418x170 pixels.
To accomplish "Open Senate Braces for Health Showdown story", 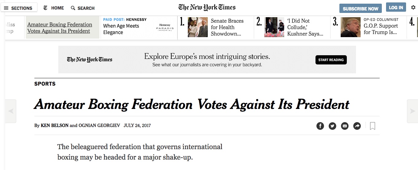I will click(x=227, y=27).
